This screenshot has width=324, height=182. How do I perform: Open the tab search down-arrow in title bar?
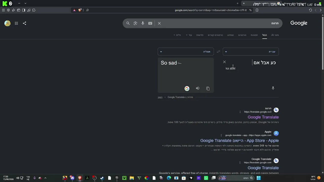[25, 3]
